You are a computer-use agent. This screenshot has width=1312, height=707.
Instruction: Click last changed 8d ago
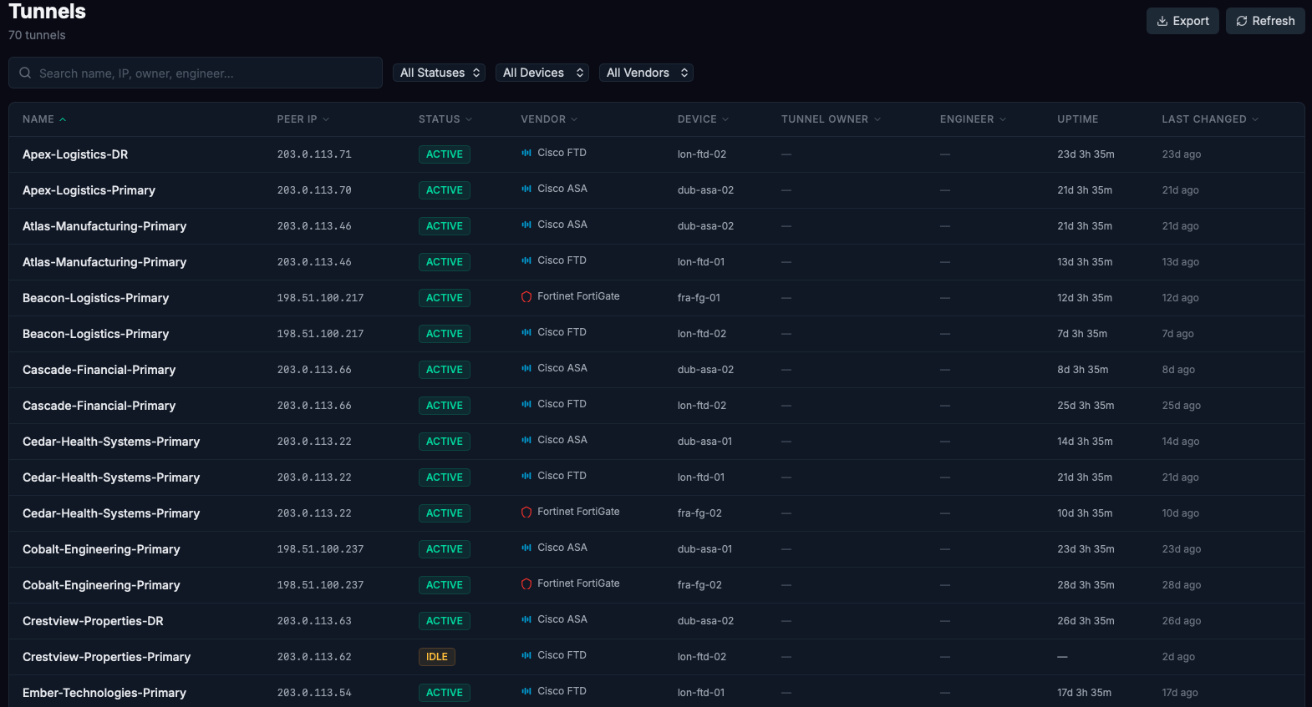pyautogui.click(x=1178, y=370)
